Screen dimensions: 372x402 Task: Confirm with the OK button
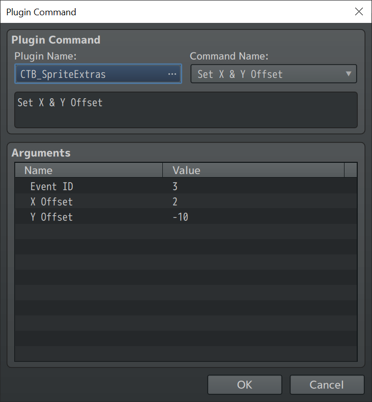245,385
